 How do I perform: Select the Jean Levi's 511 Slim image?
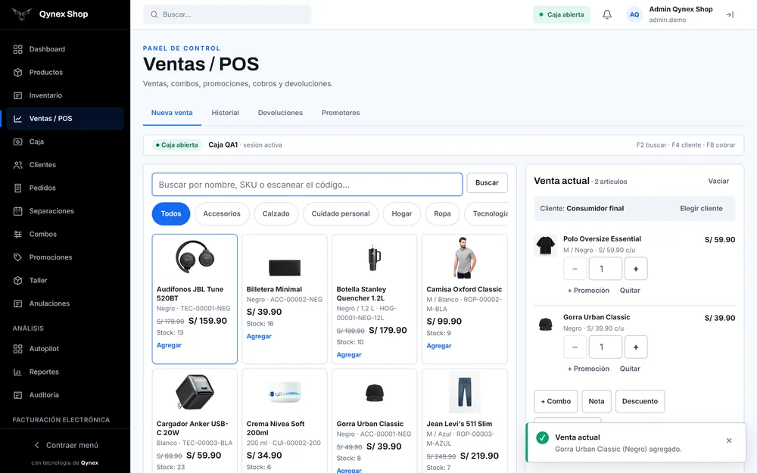pyautogui.click(x=465, y=392)
